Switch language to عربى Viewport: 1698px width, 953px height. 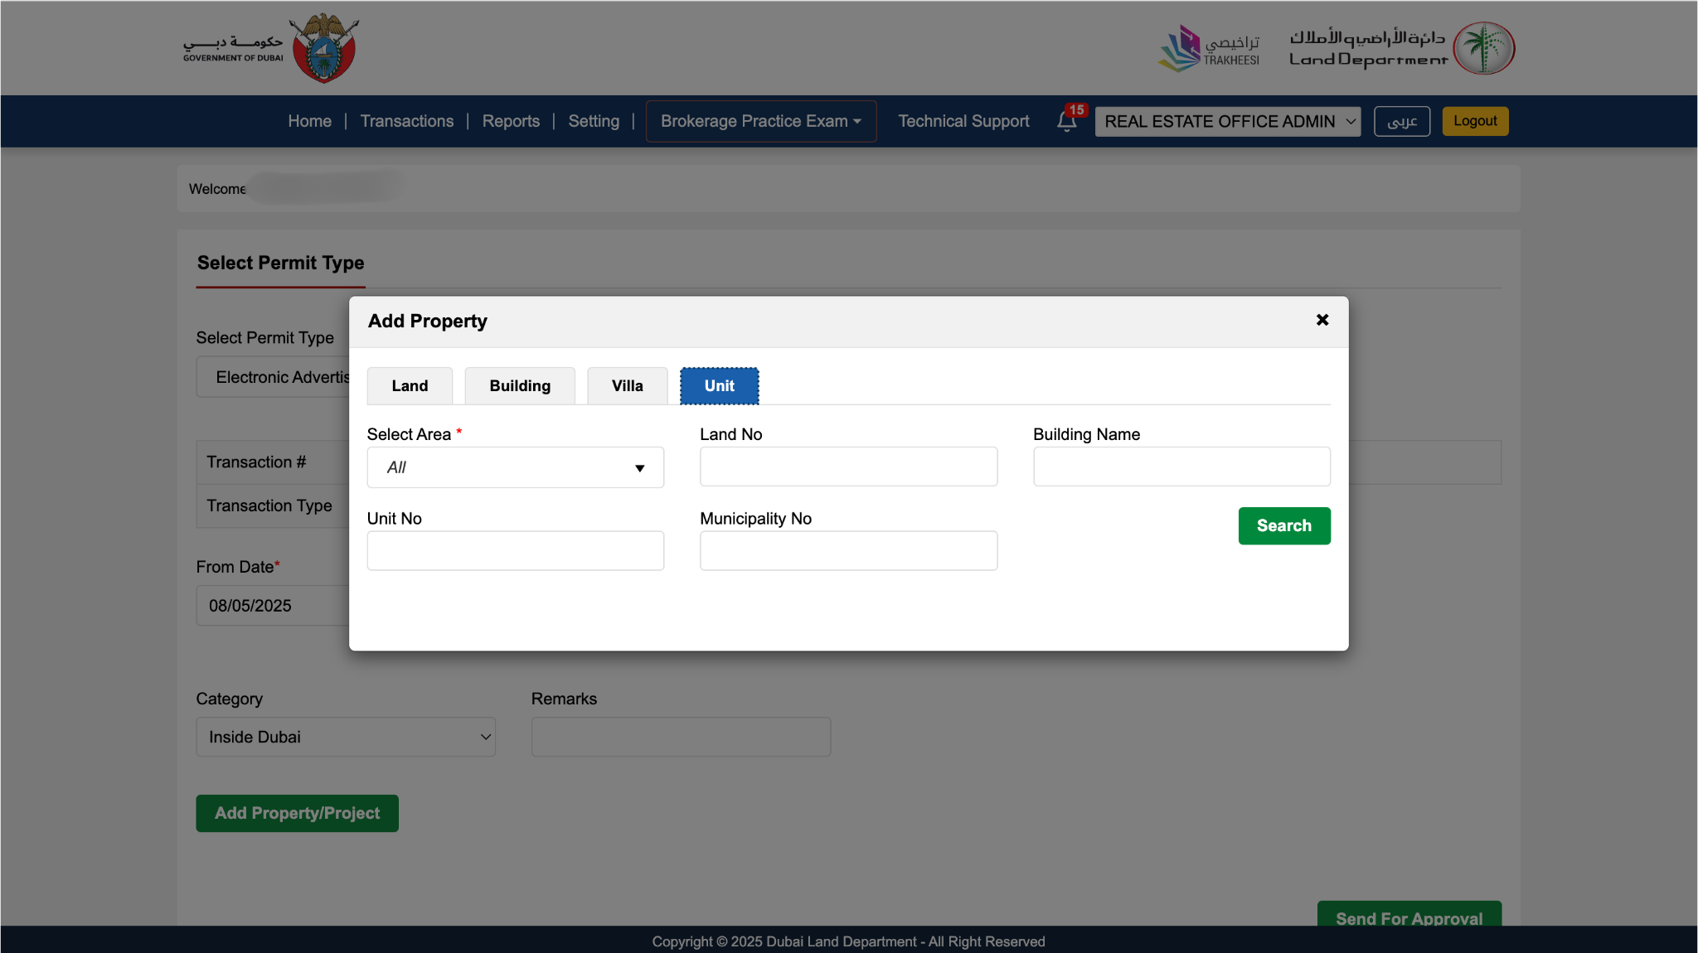coord(1401,121)
